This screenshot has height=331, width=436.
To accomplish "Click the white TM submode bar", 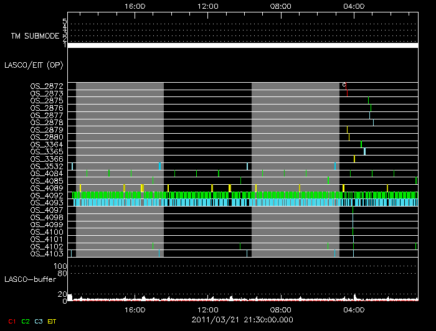I will pos(242,45).
